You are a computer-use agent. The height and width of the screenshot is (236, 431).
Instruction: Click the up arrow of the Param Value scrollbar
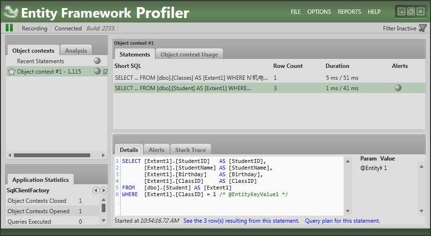coord(421,167)
